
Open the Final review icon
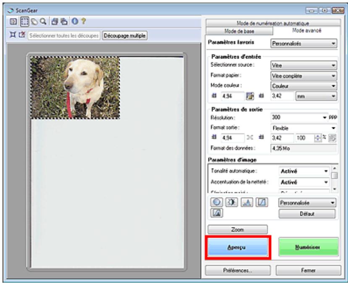coord(217,213)
